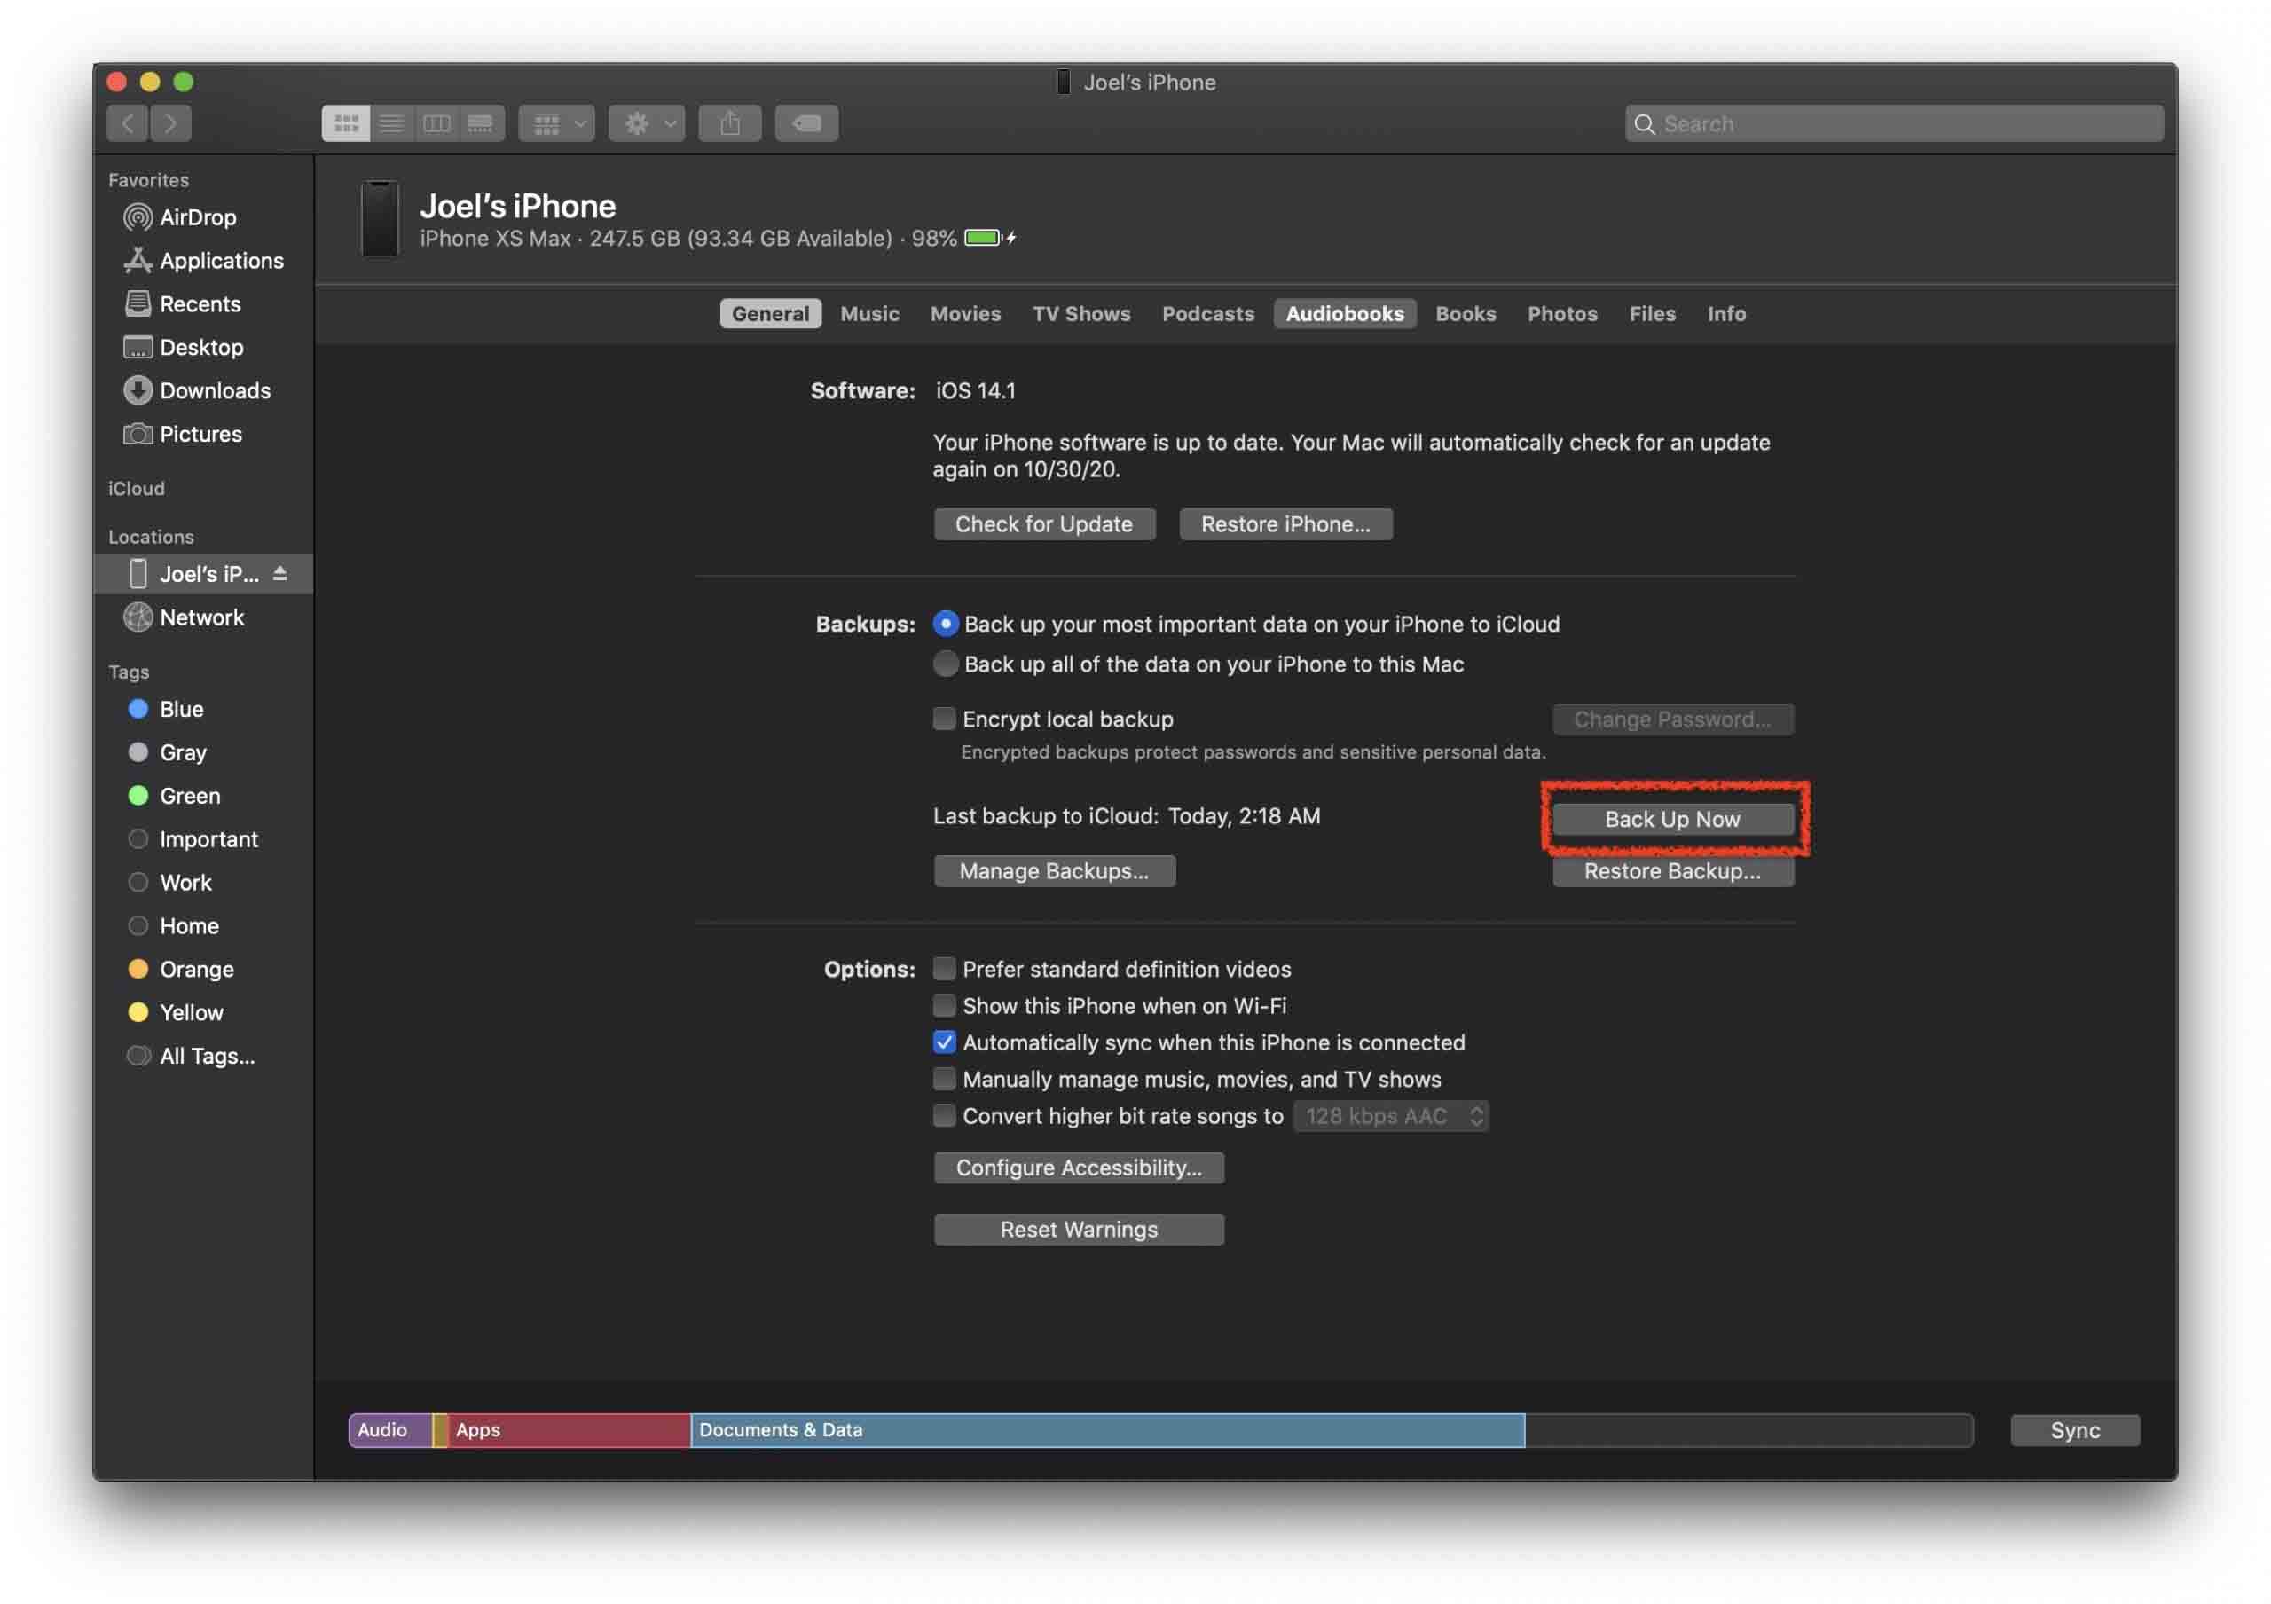Enable Manually manage music, movies, TV shows
The height and width of the screenshot is (1604, 2271).
pos(945,1079)
